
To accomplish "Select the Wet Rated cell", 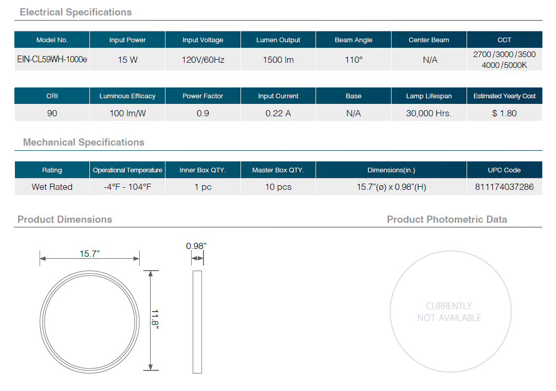I will click(52, 187).
